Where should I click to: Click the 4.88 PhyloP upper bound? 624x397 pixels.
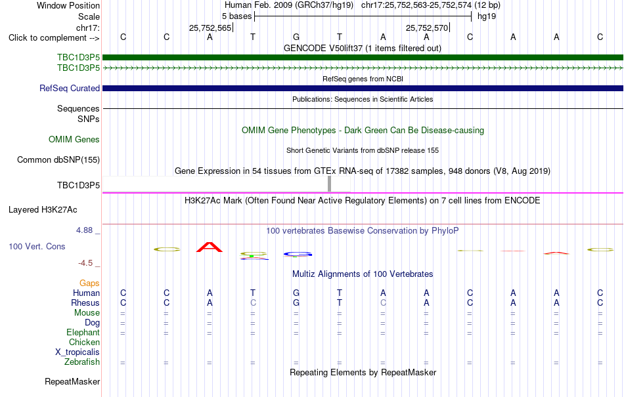coord(84,230)
